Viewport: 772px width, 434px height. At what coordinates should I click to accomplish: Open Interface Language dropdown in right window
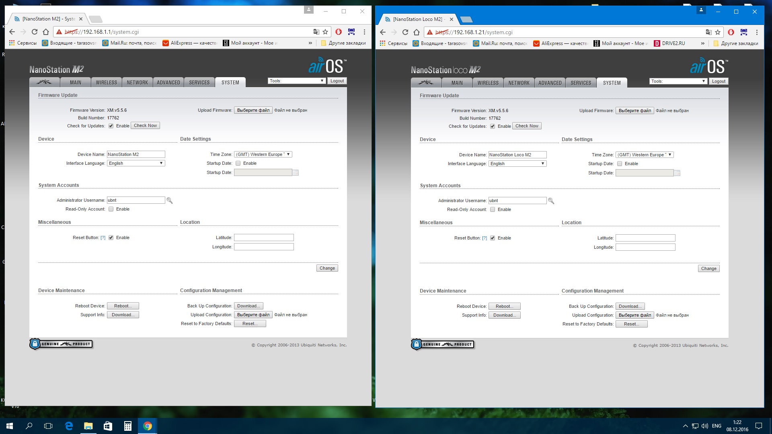517,164
